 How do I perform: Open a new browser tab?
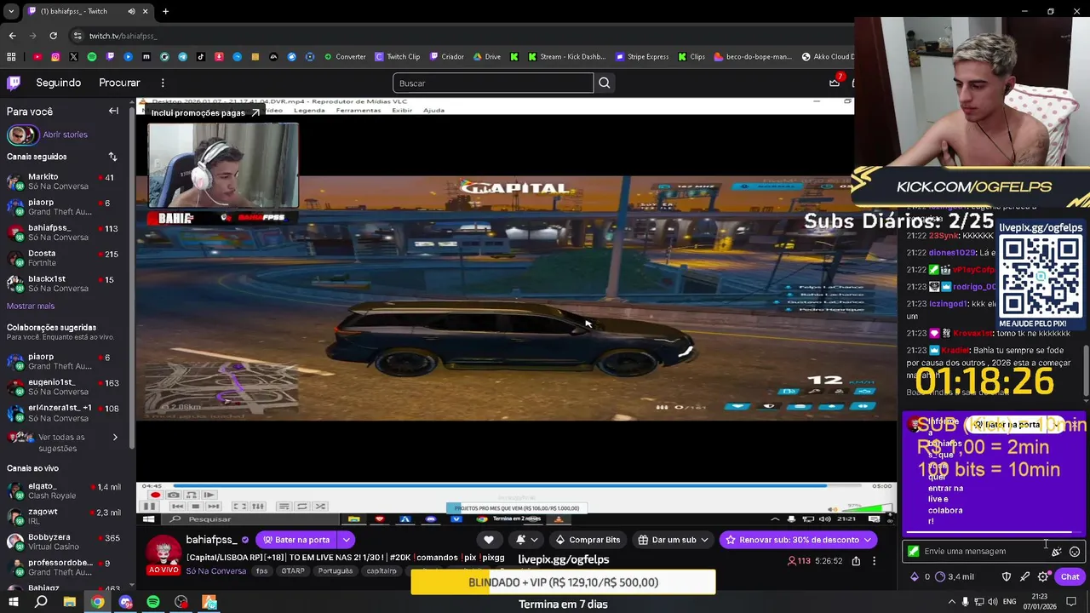coord(165,11)
